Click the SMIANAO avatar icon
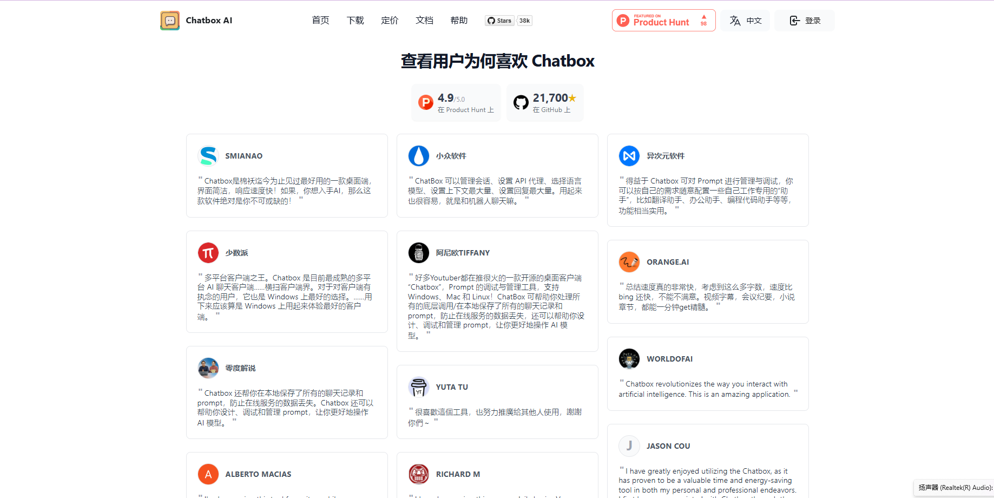 coord(208,156)
